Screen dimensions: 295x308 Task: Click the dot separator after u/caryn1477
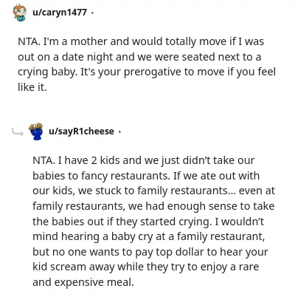92,13
